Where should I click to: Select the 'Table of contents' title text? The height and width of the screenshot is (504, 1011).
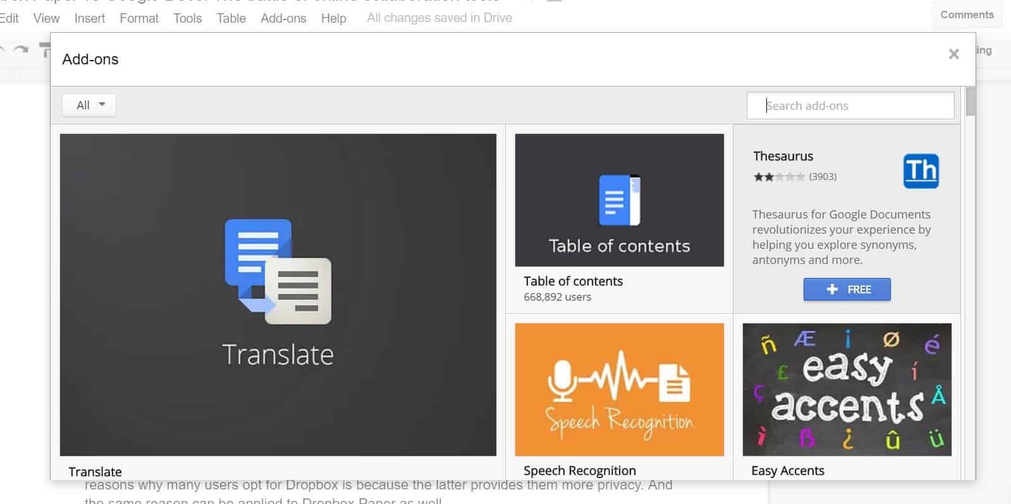(x=573, y=281)
